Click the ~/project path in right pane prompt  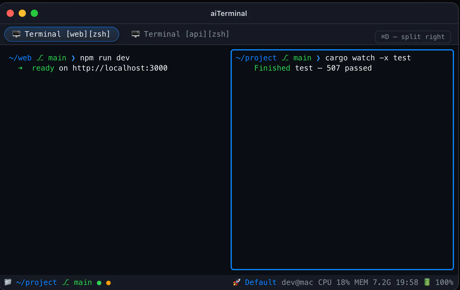pos(256,58)
